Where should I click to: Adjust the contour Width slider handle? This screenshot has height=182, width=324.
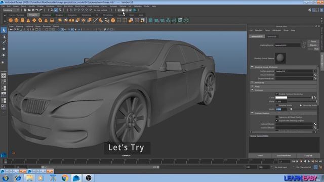pyautogui.click(x=291, y=109)
